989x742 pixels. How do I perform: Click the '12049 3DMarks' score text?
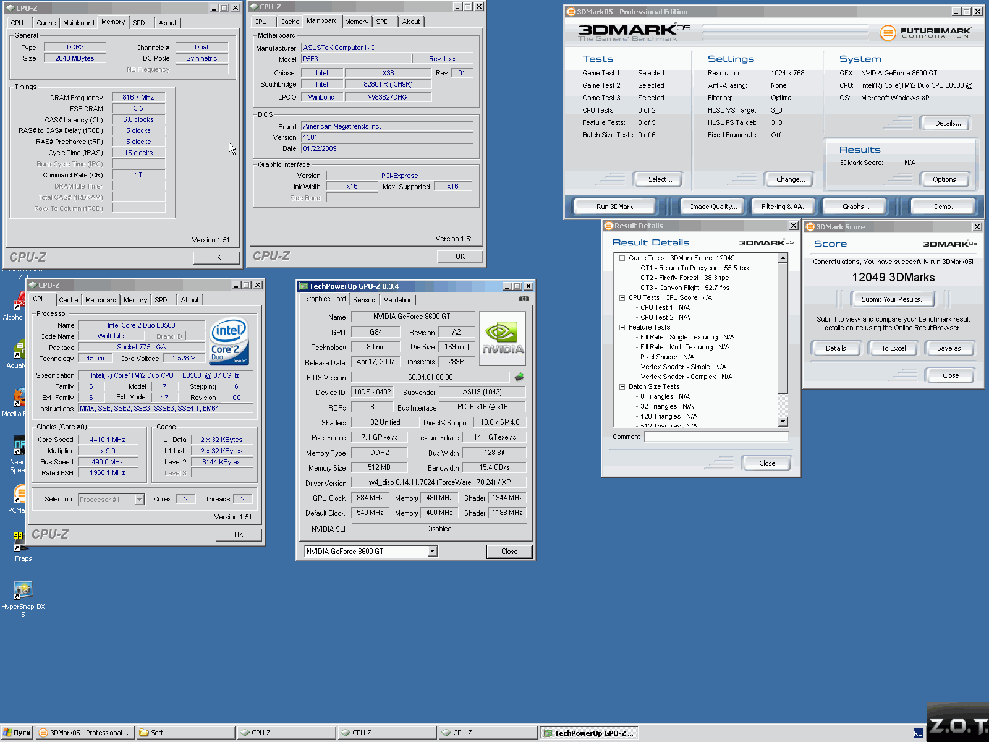[893, 278]
